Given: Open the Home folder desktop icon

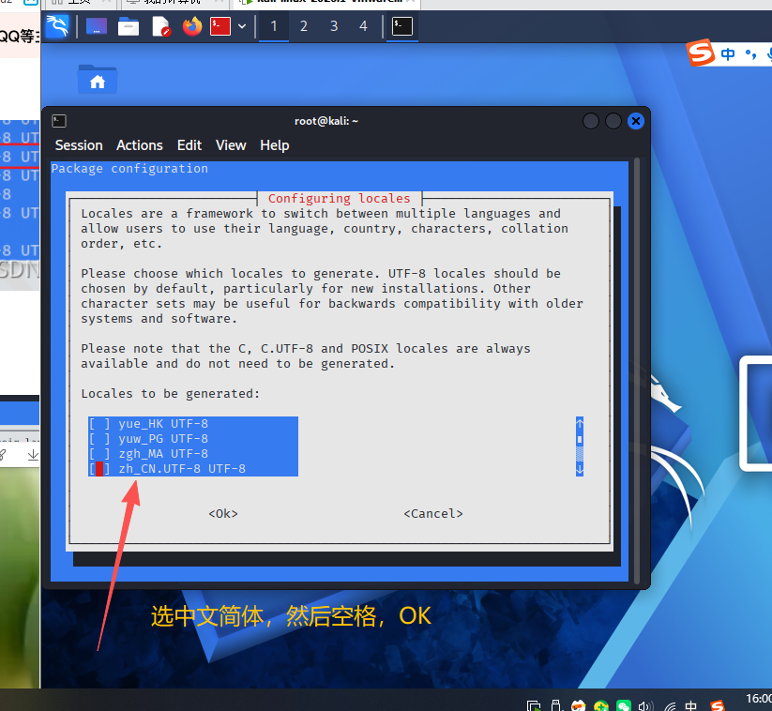Looking at the screenshot, I should click(x=98, y=79).
